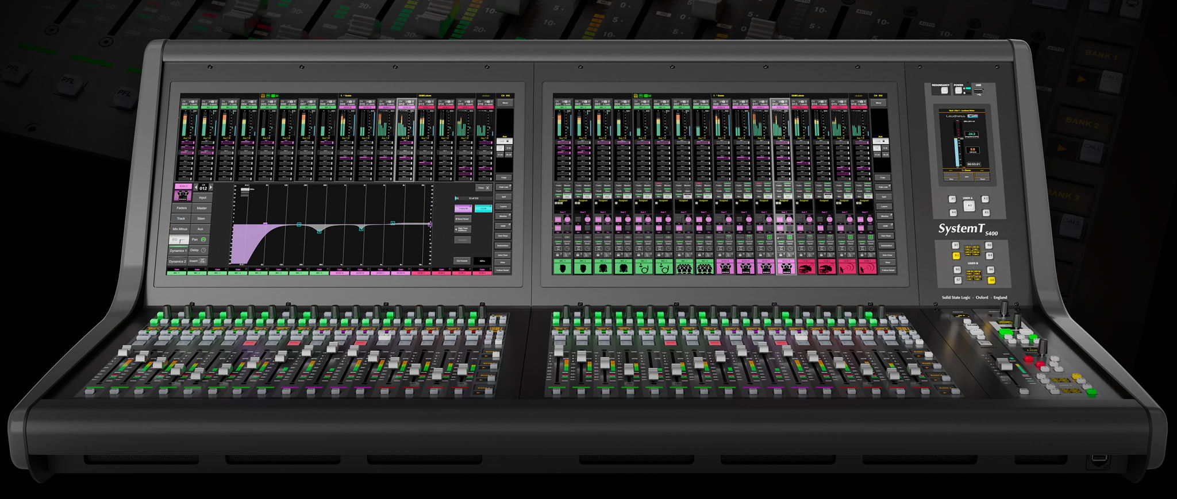The height and width of the screenshot is (499, 1177).
Task: Go to previous channel with the left arrow beside 012
Action: pyautogui.click(x=196, y=187)
